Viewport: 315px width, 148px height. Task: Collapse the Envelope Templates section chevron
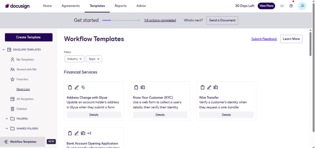[4, 49]
